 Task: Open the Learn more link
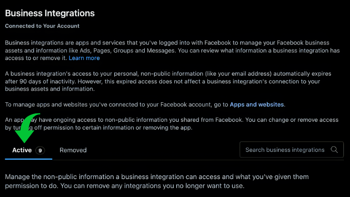[x=84, y=58]
